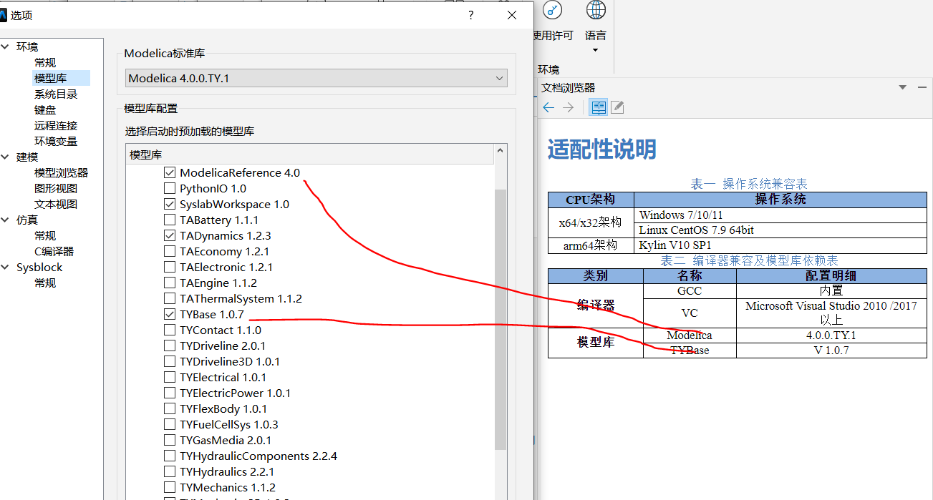Check the TYContact 1.1.0 box

pos(170,330)
